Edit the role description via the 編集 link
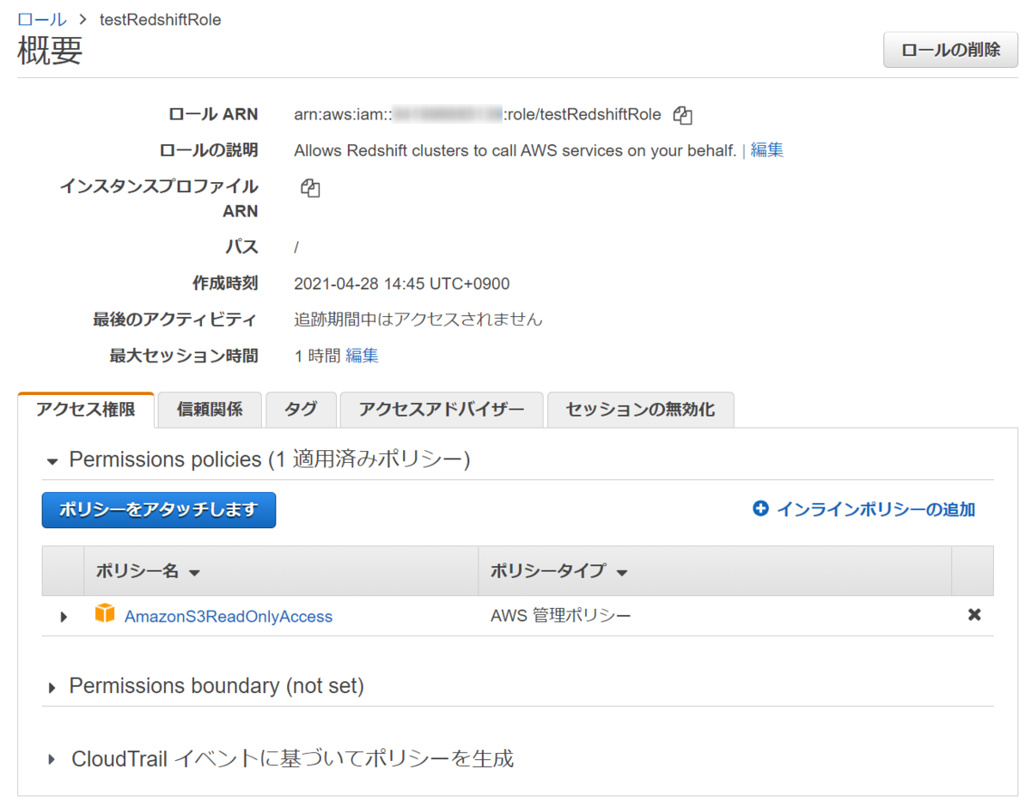Image resolution: width=1031 pixels, height=809 pixels. (x=766, y=149)
